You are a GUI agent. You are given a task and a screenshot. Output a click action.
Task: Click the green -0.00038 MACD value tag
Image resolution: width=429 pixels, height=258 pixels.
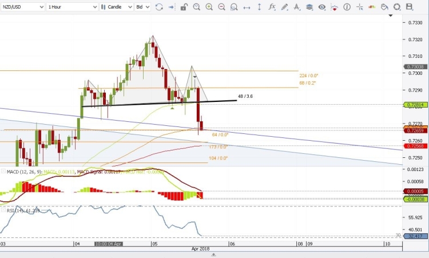coord(415,199)
